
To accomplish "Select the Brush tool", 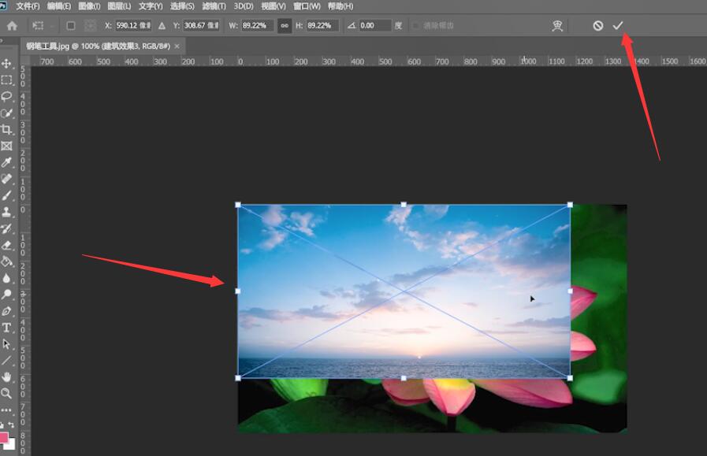I will coord(6,195).
